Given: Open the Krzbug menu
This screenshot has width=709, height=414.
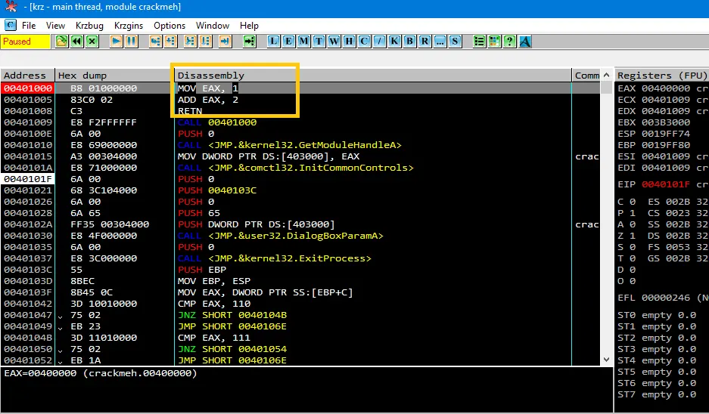Looking at the screenshot, I should tap(89, 25).
